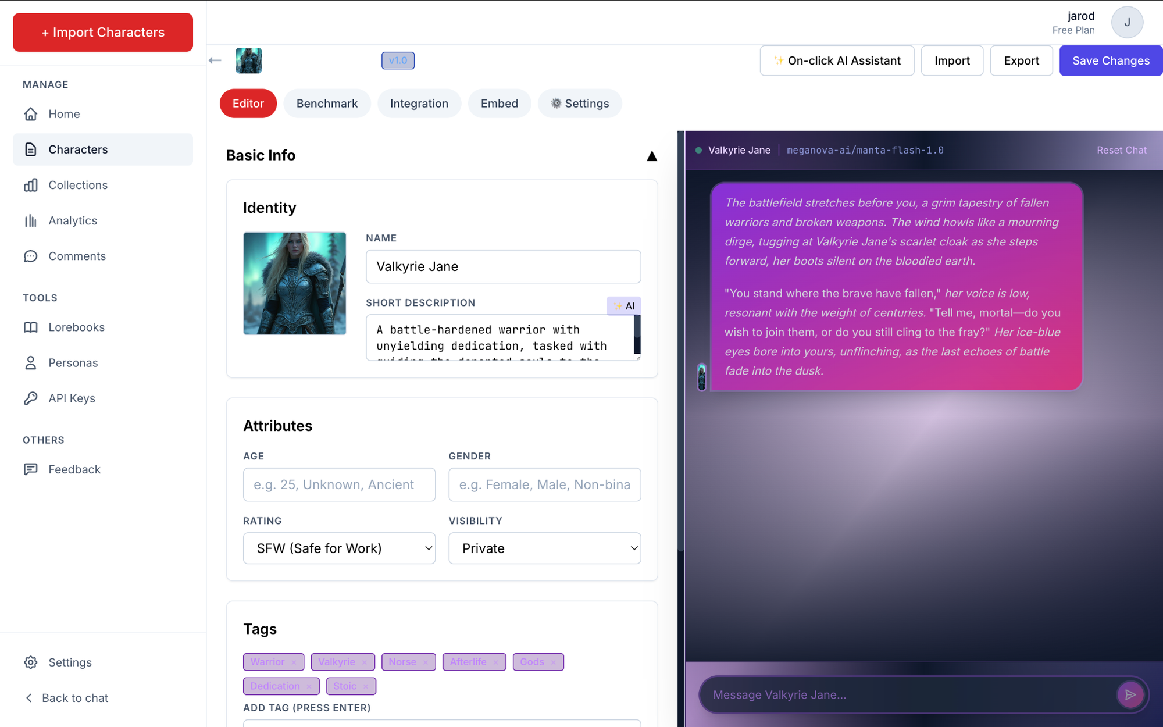Remove the Warrior tag with its x
The image size is (1163, 727).
coord(294,662)
